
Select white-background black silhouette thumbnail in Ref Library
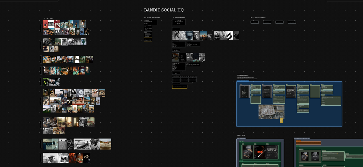(x=77, y=59)
